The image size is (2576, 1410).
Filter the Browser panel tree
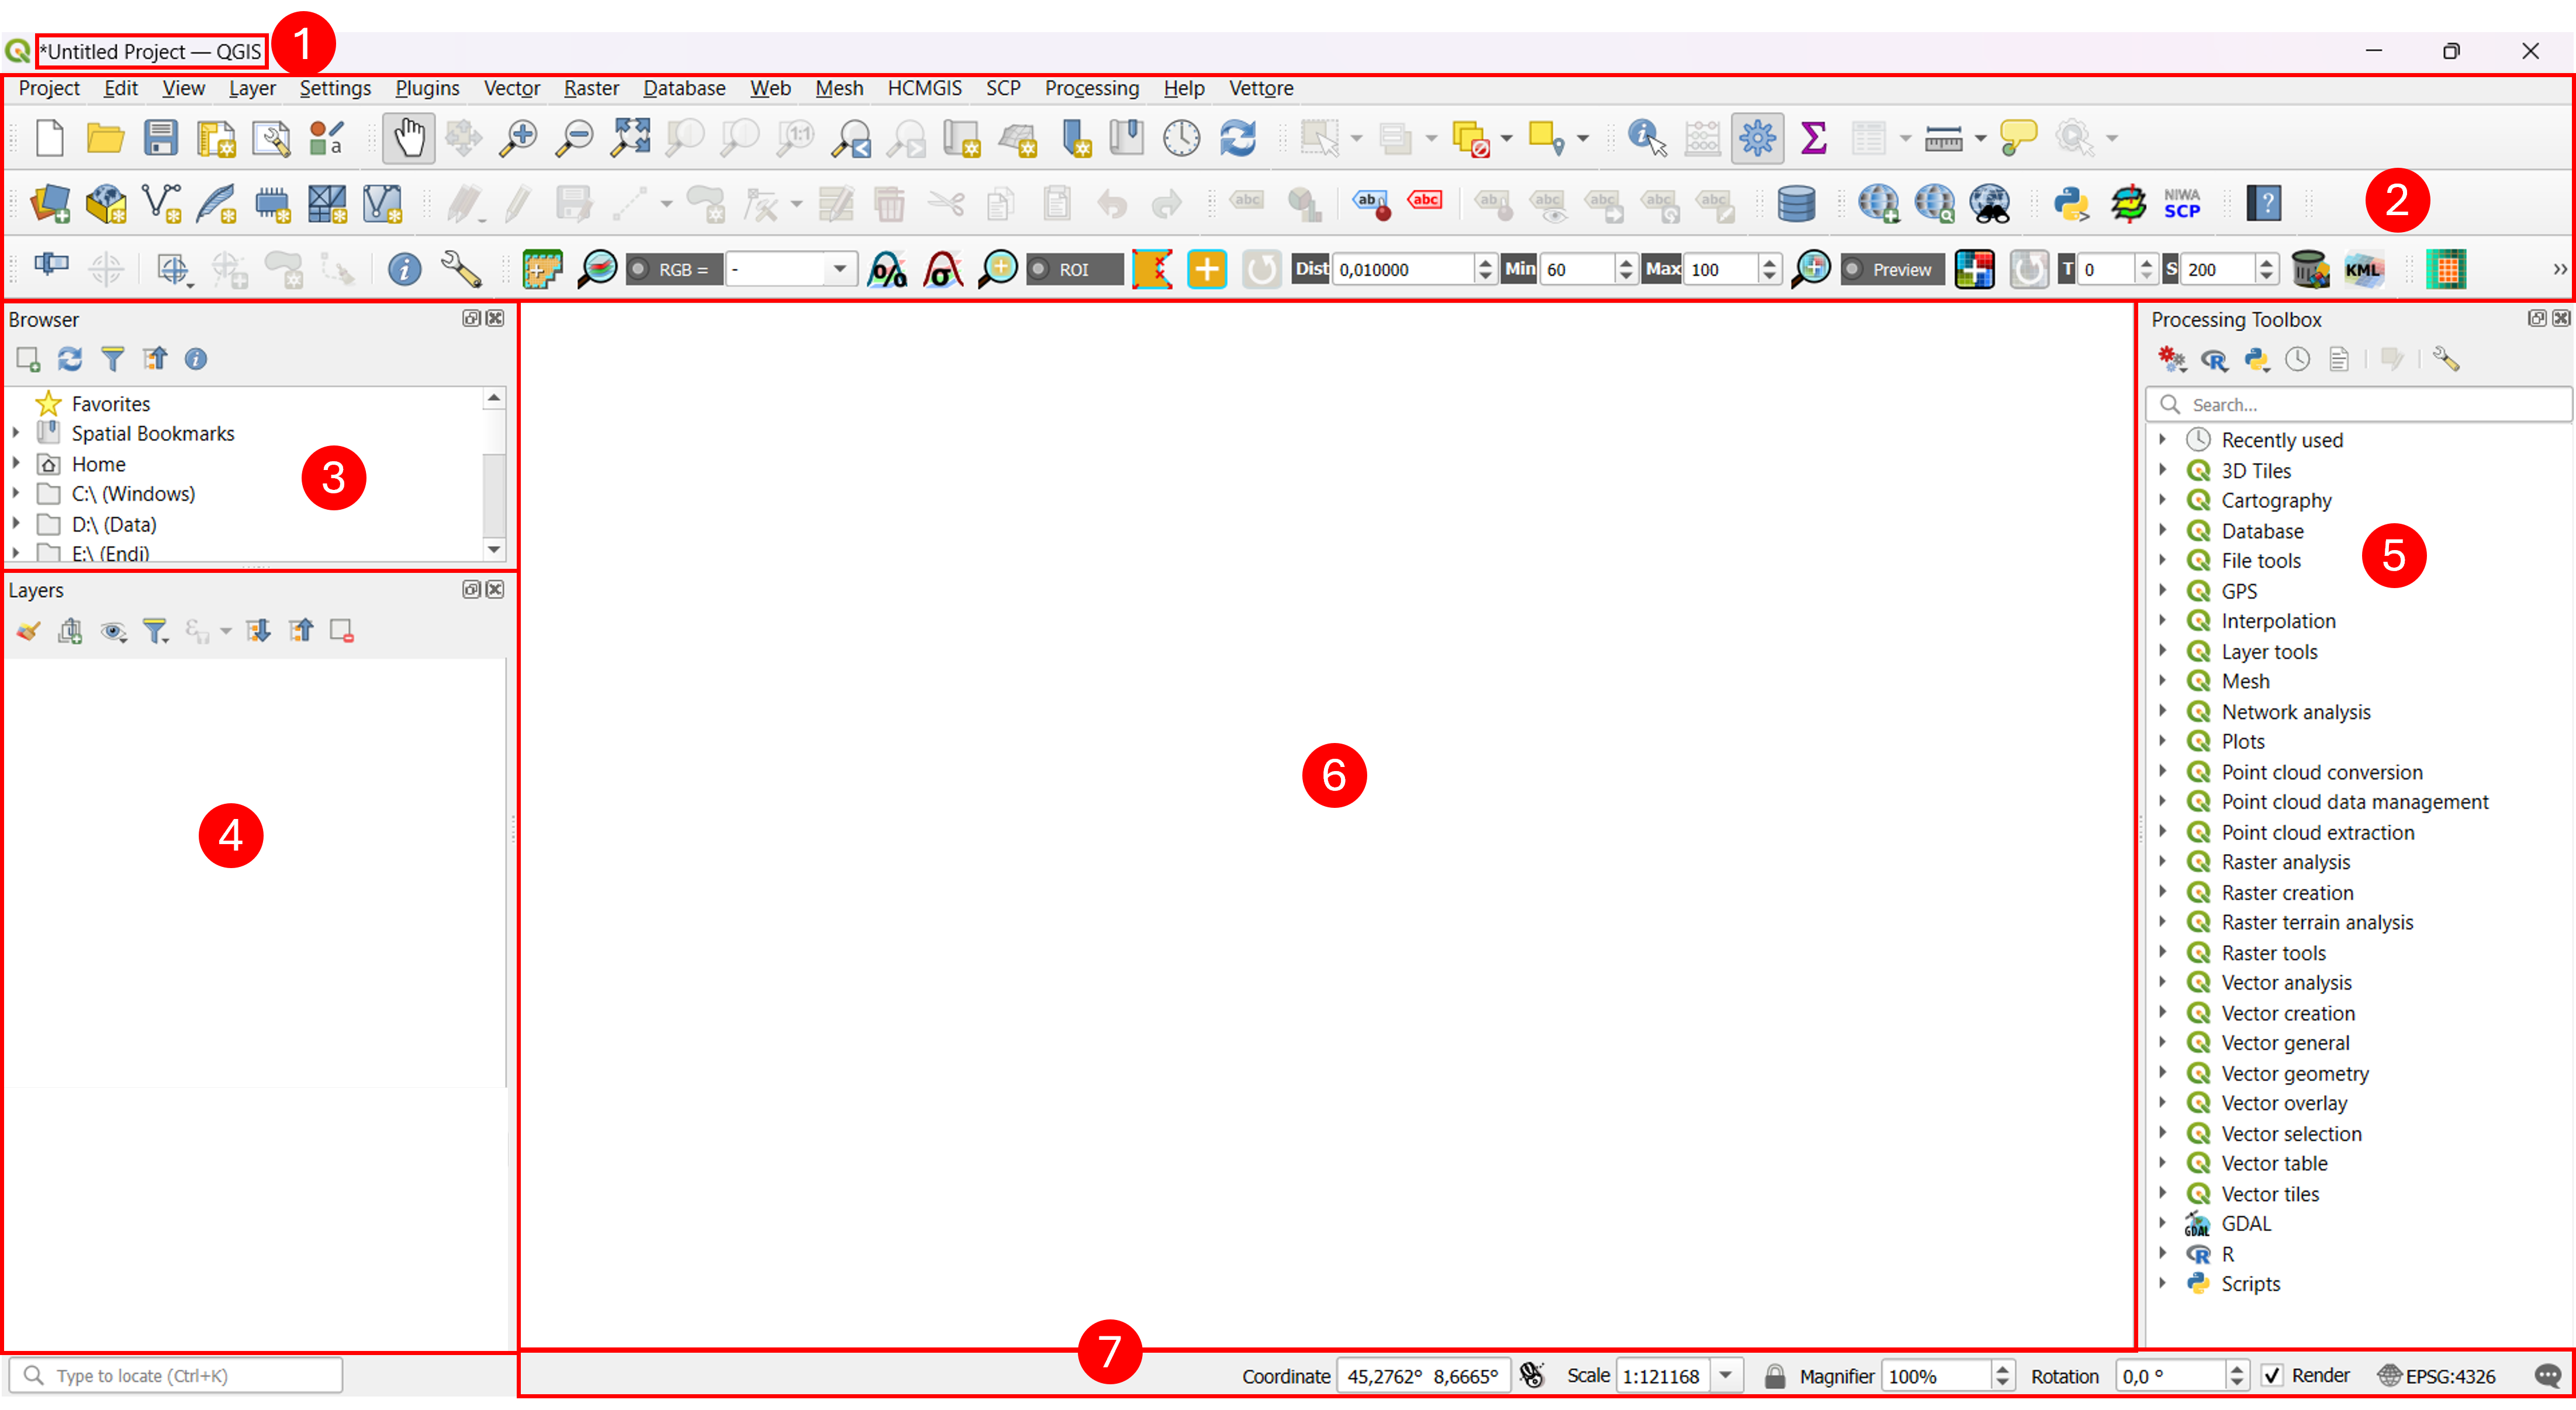coord(113,359)
